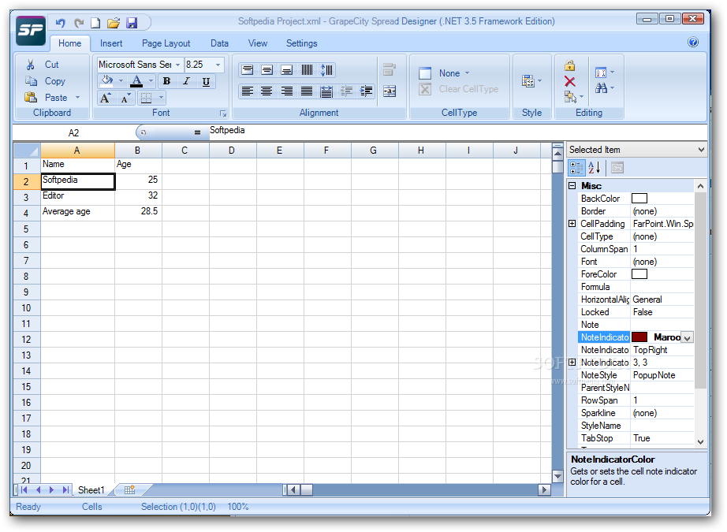
Task: Click the Undo icon in quick access toolbar
Action: [x=60, y=22]
